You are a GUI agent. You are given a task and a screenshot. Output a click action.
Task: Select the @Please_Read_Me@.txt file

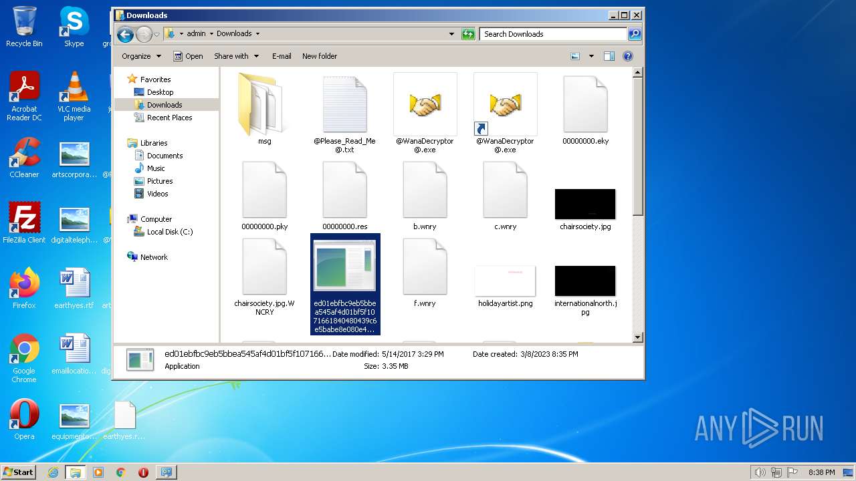(344, 107)
